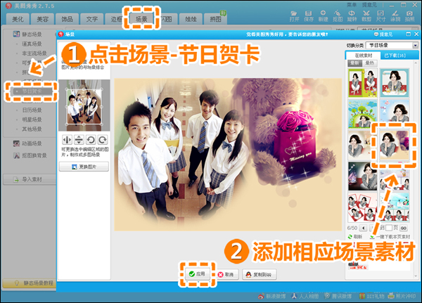This screenshot has height=303, width=422.
Task: Flip image vertically in scene dialog
Action: tap(79, 140)
